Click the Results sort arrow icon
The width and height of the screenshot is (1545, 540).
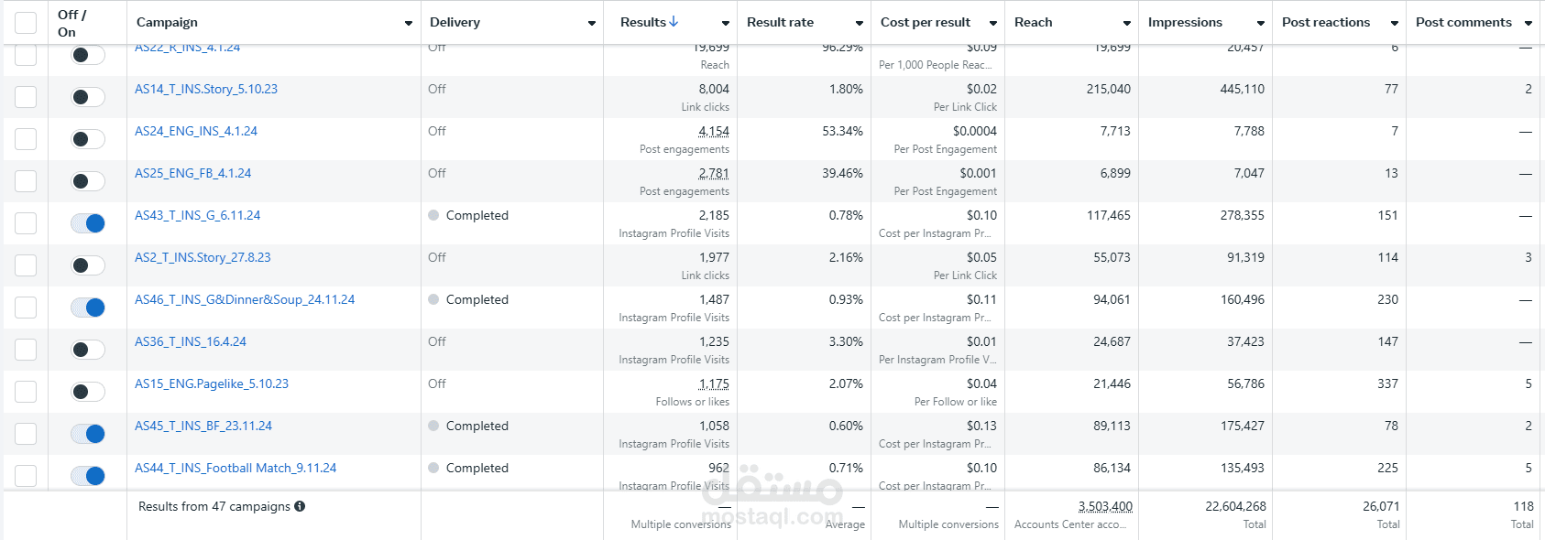[674, 22]
